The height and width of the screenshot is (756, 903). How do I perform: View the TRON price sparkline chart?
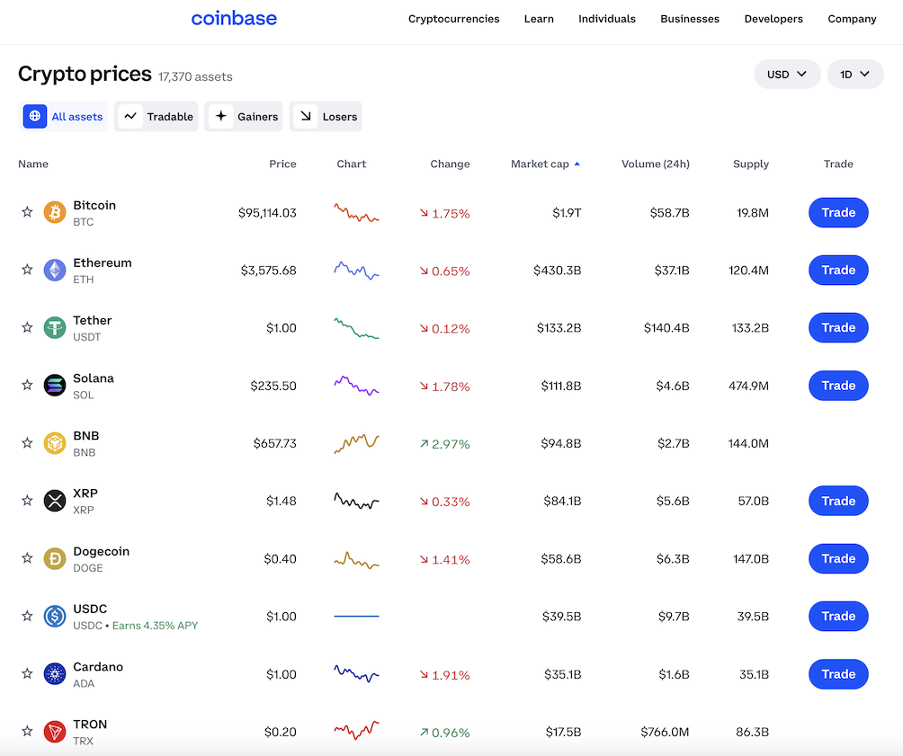(356, 731)
